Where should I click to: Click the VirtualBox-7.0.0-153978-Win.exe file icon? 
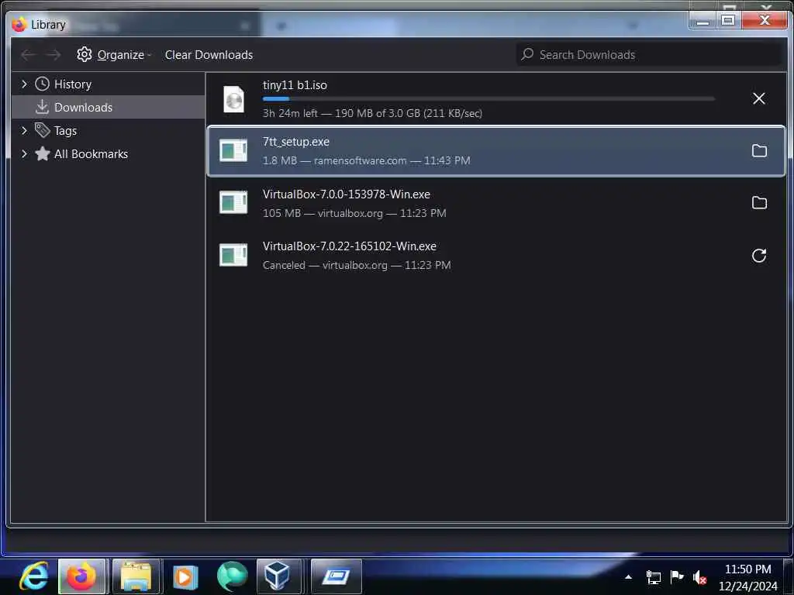click(x=233, y=202)
